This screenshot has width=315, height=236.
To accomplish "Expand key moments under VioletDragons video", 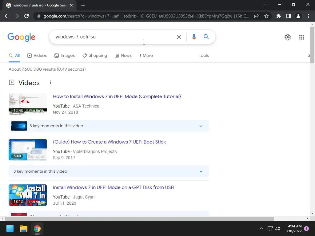I will point(201,171).
